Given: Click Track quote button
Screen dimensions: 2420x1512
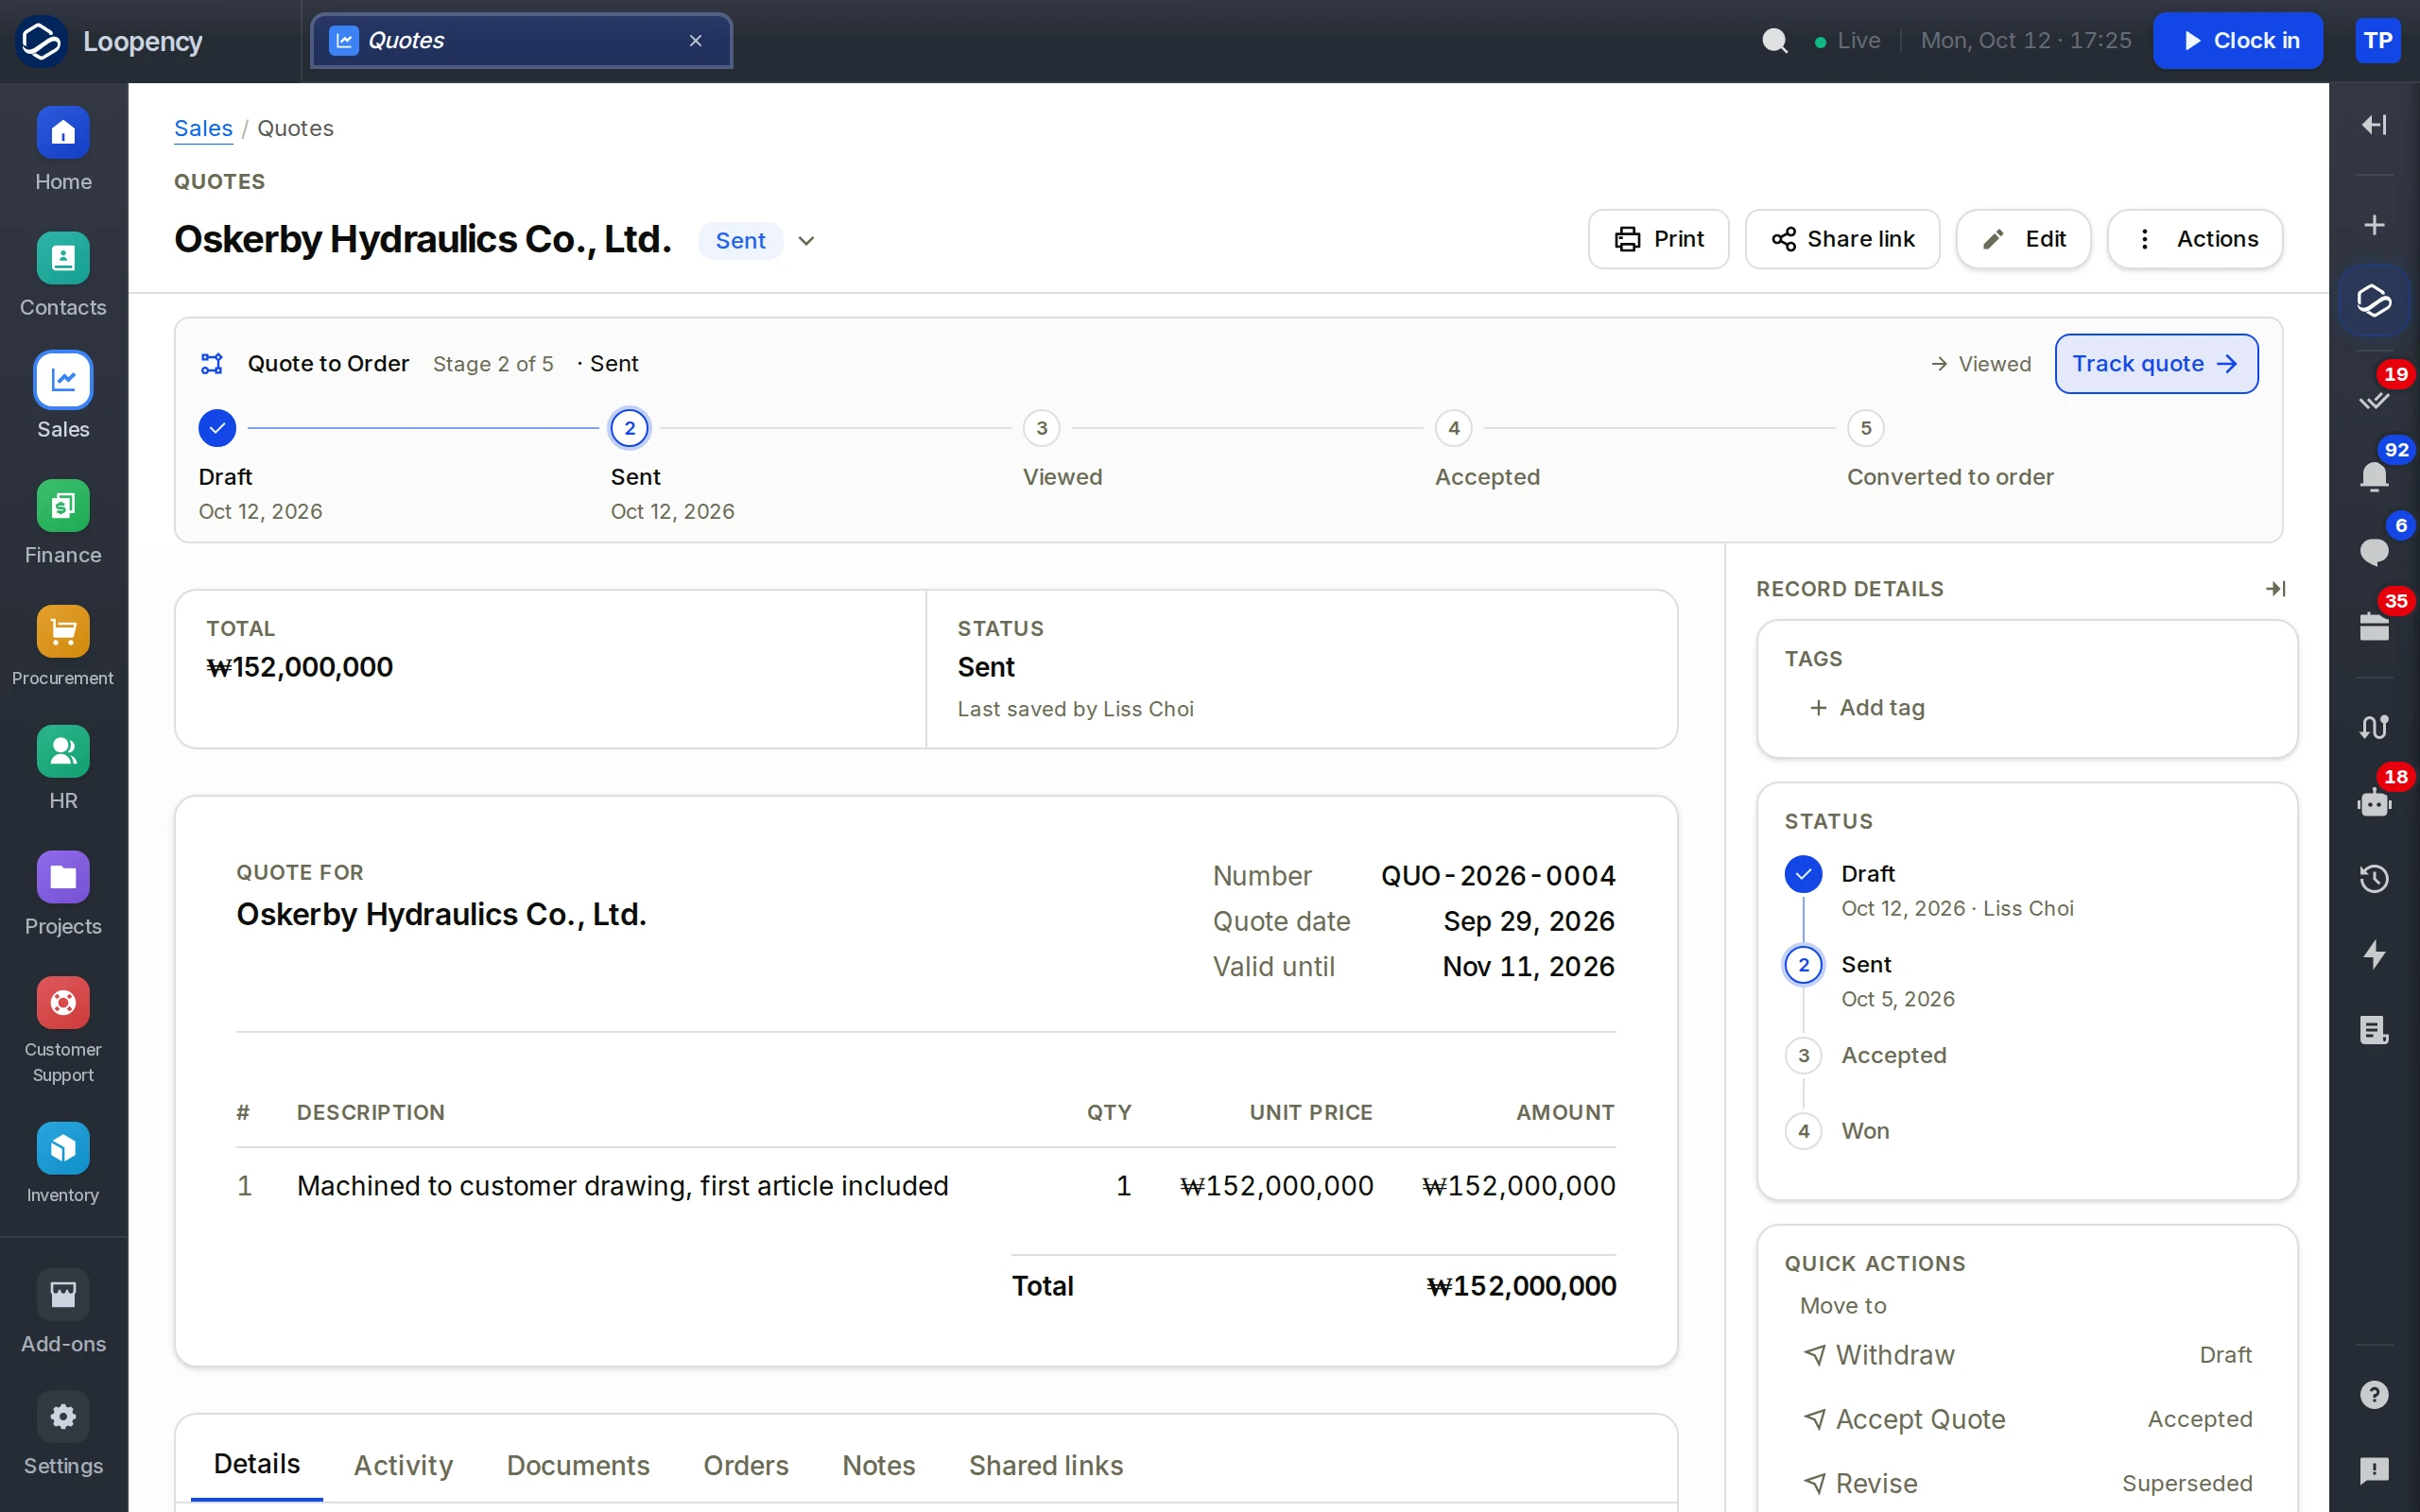Looking at the screenshot, I should point(2156,364).
